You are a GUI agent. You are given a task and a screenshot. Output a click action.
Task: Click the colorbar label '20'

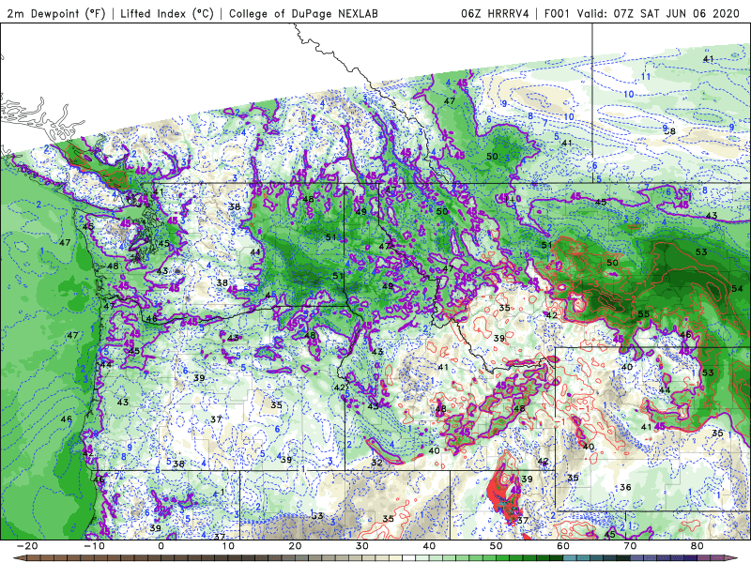click(295, 546)
